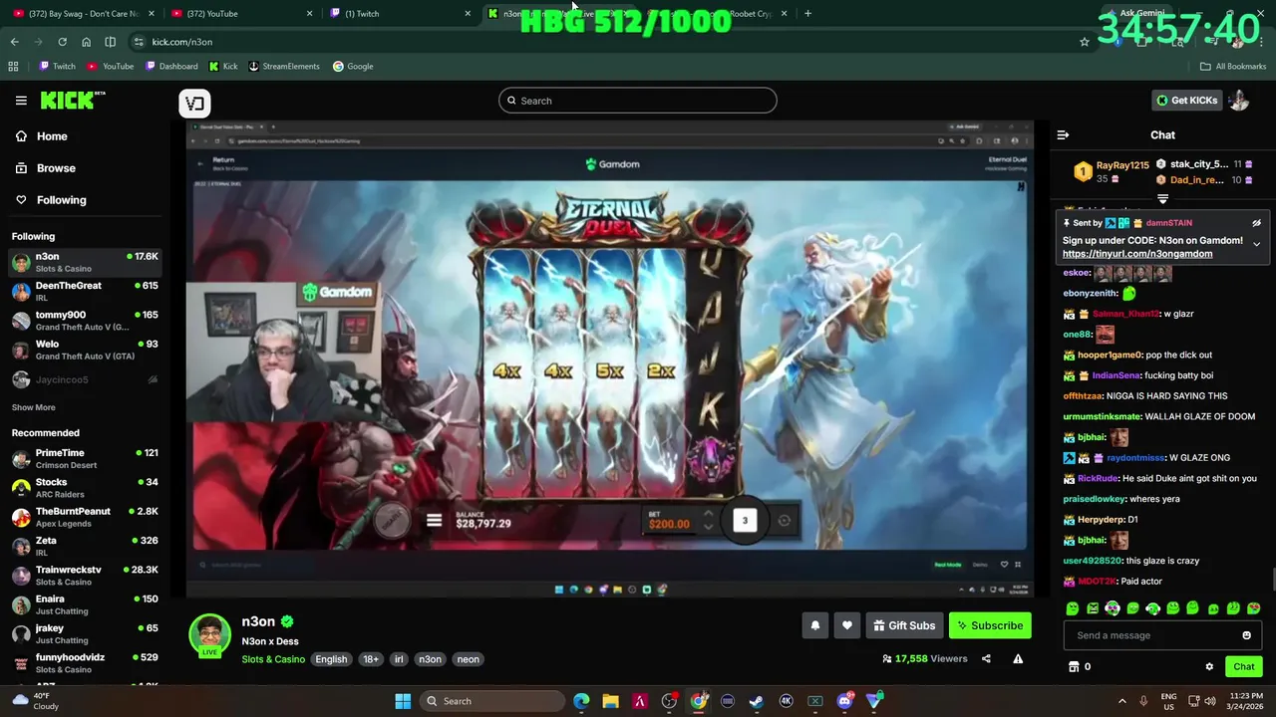Open PrimeTime recommended channel
This screenshot has width=1276, height=717.
point(85,459)
